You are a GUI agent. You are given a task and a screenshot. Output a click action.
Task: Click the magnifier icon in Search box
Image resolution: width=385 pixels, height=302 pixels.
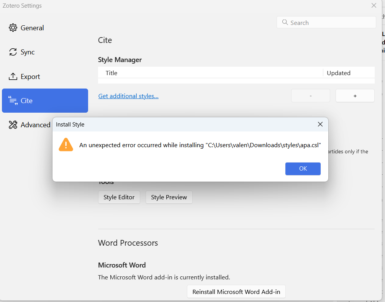tap(285, 22)
